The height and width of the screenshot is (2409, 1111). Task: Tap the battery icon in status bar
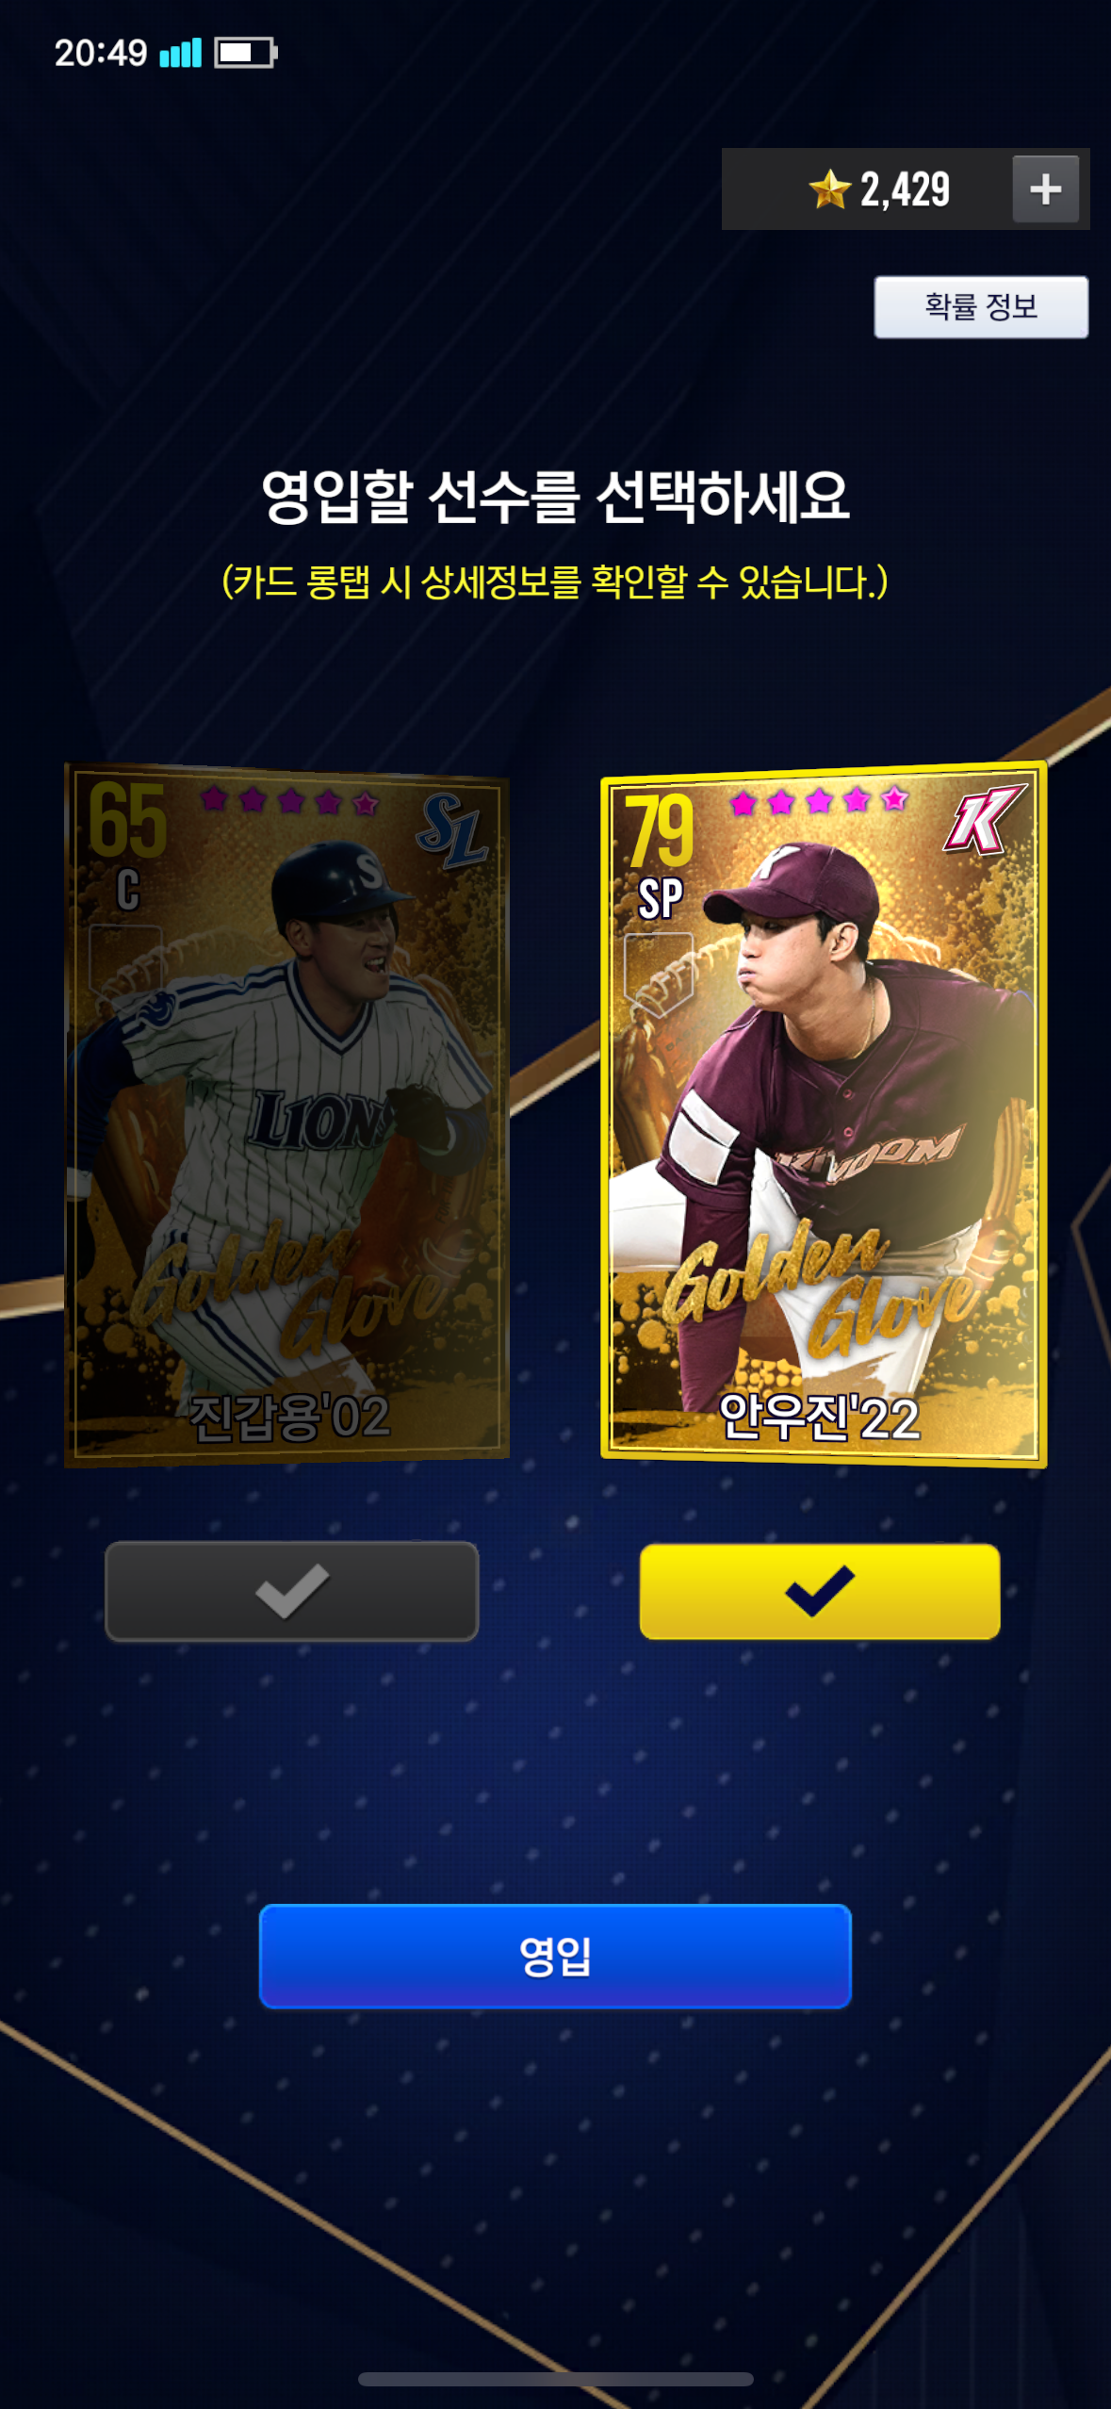coord(246,53)
